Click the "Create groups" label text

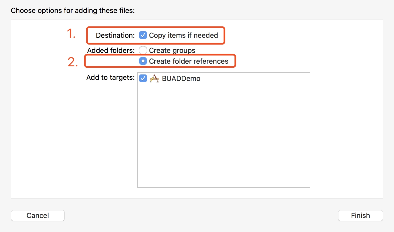click(172, 50)
